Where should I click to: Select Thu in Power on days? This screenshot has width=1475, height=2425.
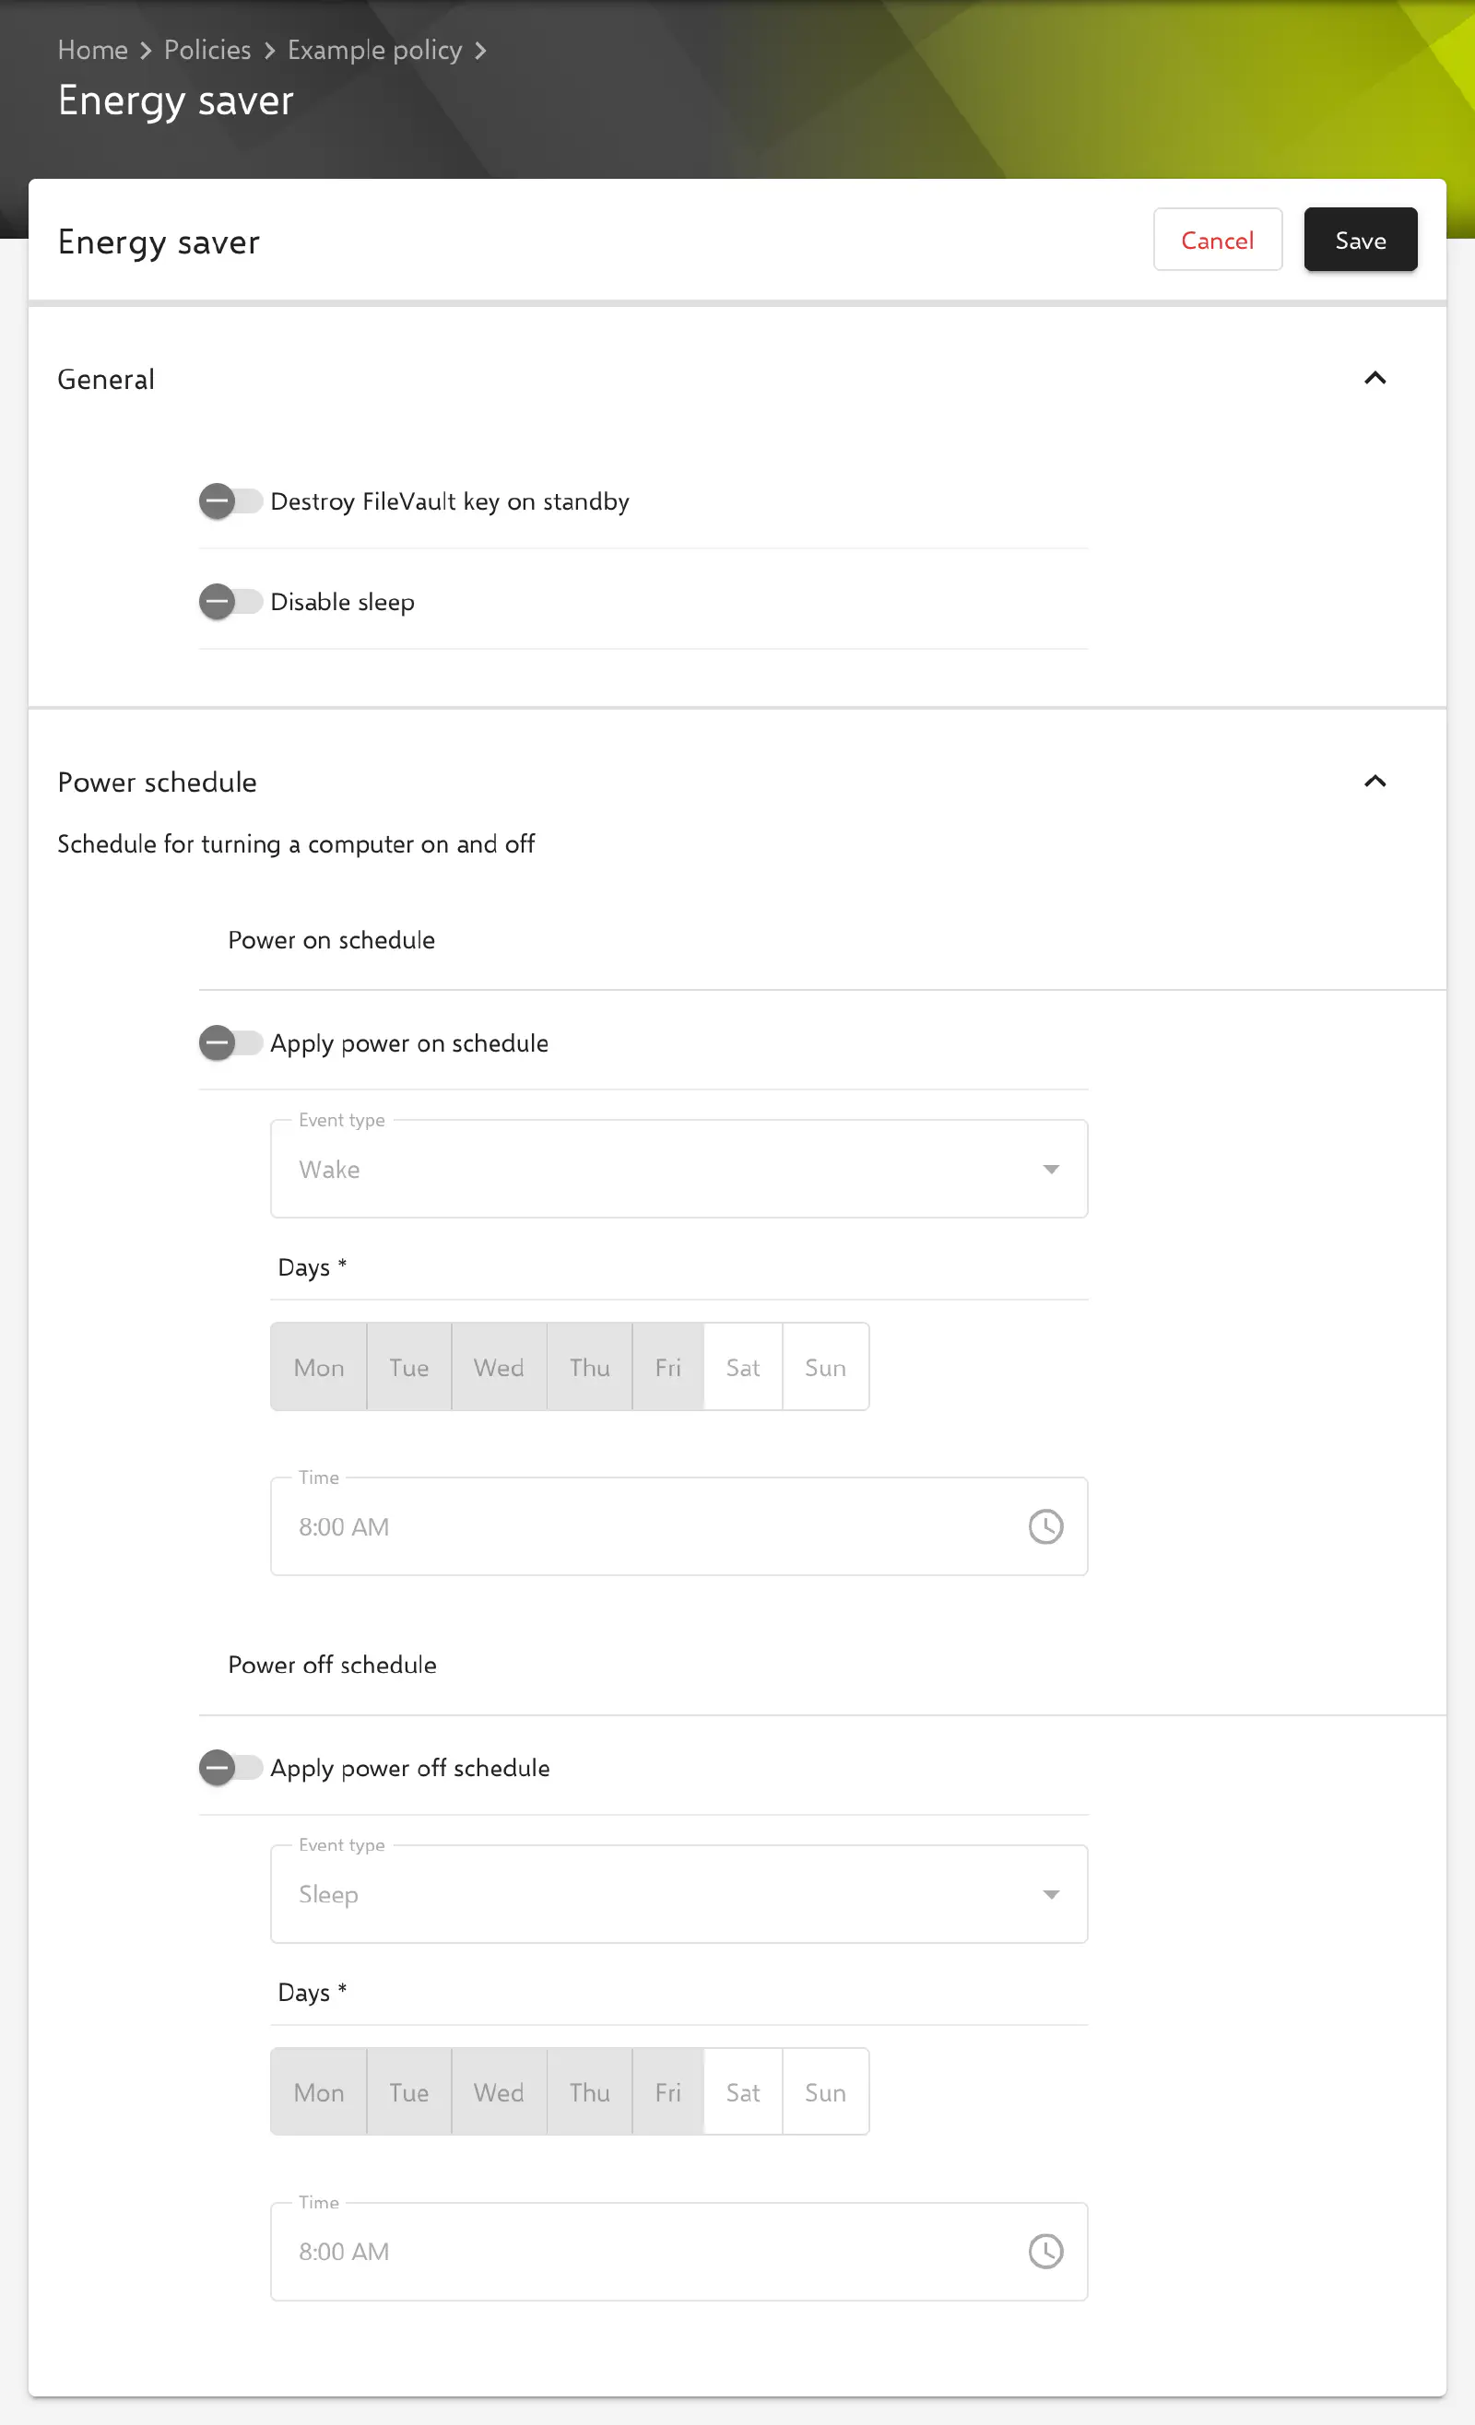click(589, 1367)
